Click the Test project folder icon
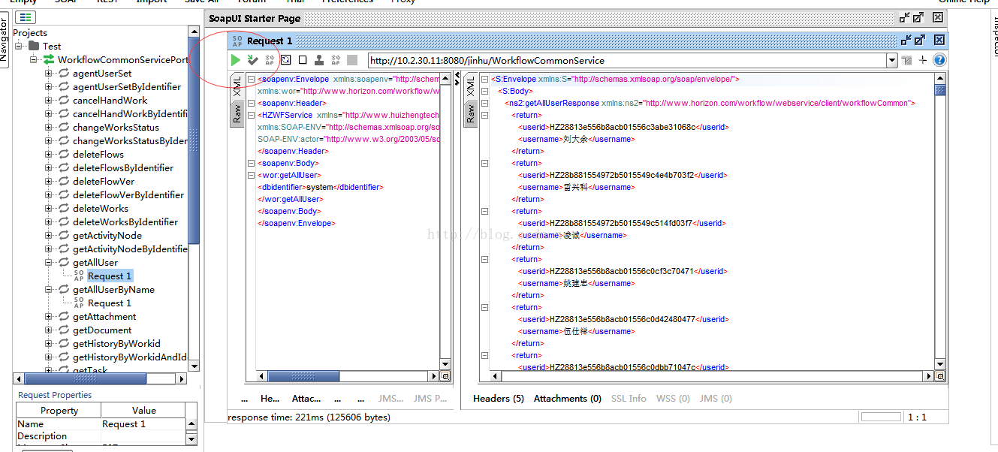 click(x=34, y=46)
